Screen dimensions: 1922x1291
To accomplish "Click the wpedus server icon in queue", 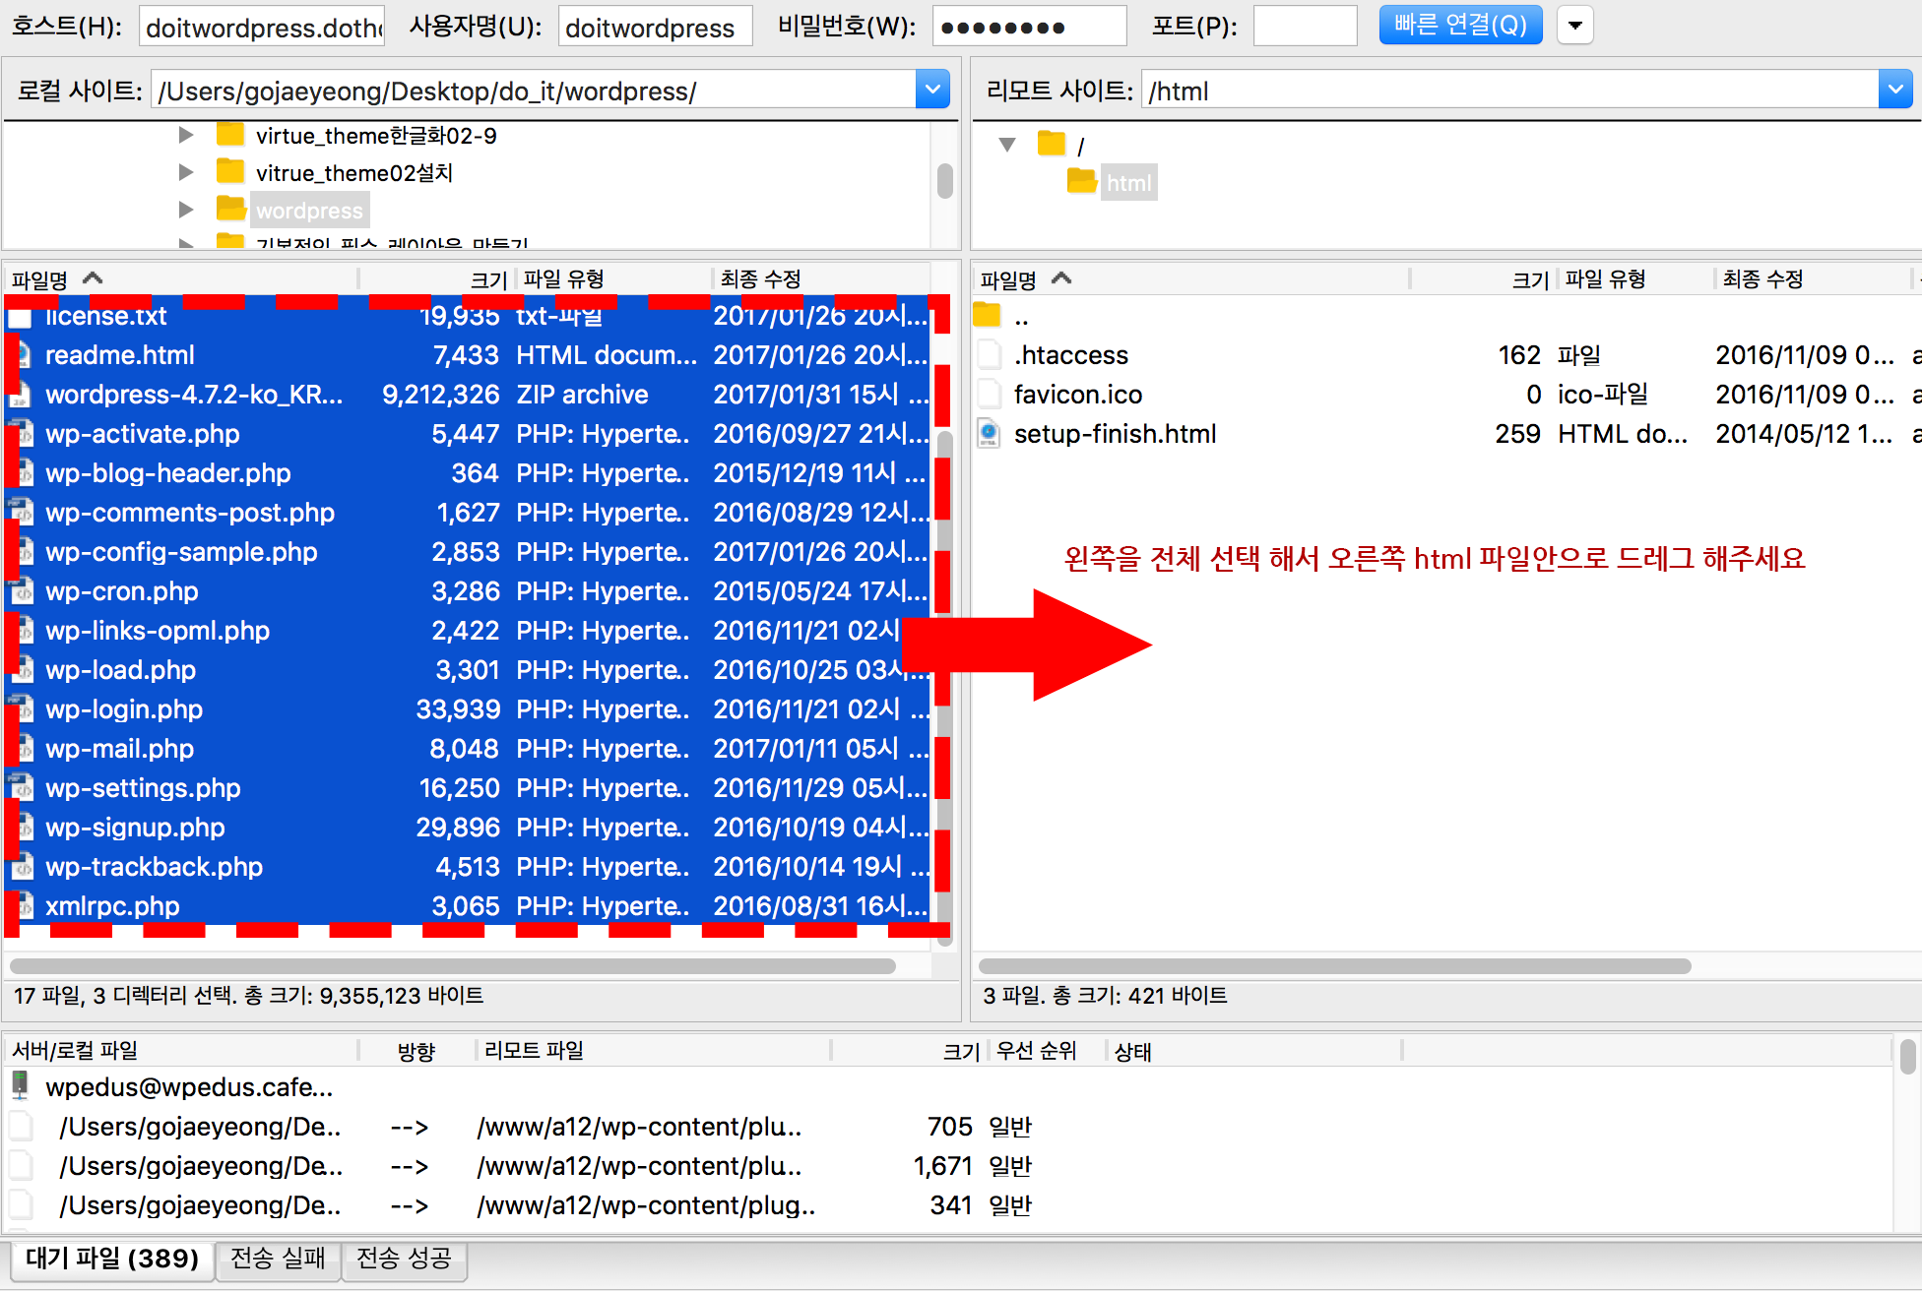I will point(20,1086).
